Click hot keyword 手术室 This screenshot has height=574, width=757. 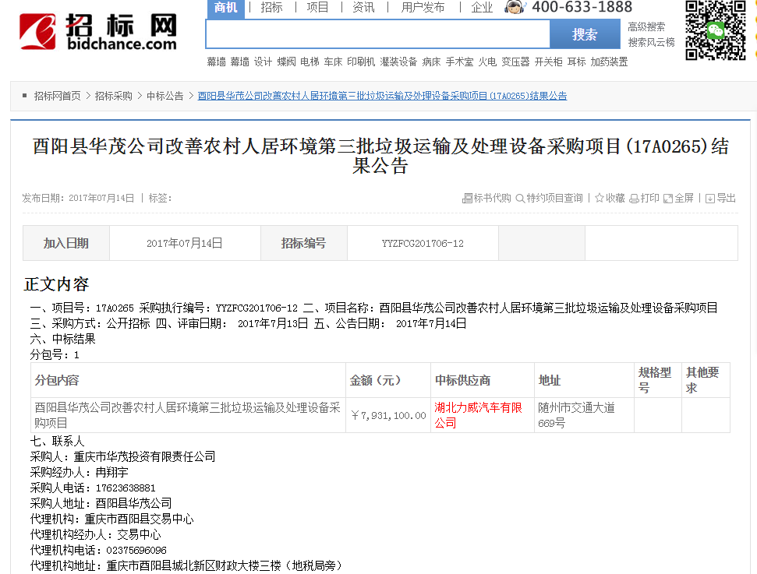(459, 62)
